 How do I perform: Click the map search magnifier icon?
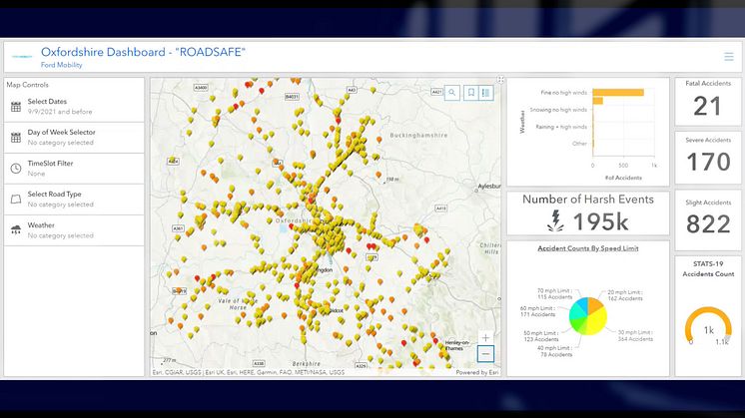point(451,93)
